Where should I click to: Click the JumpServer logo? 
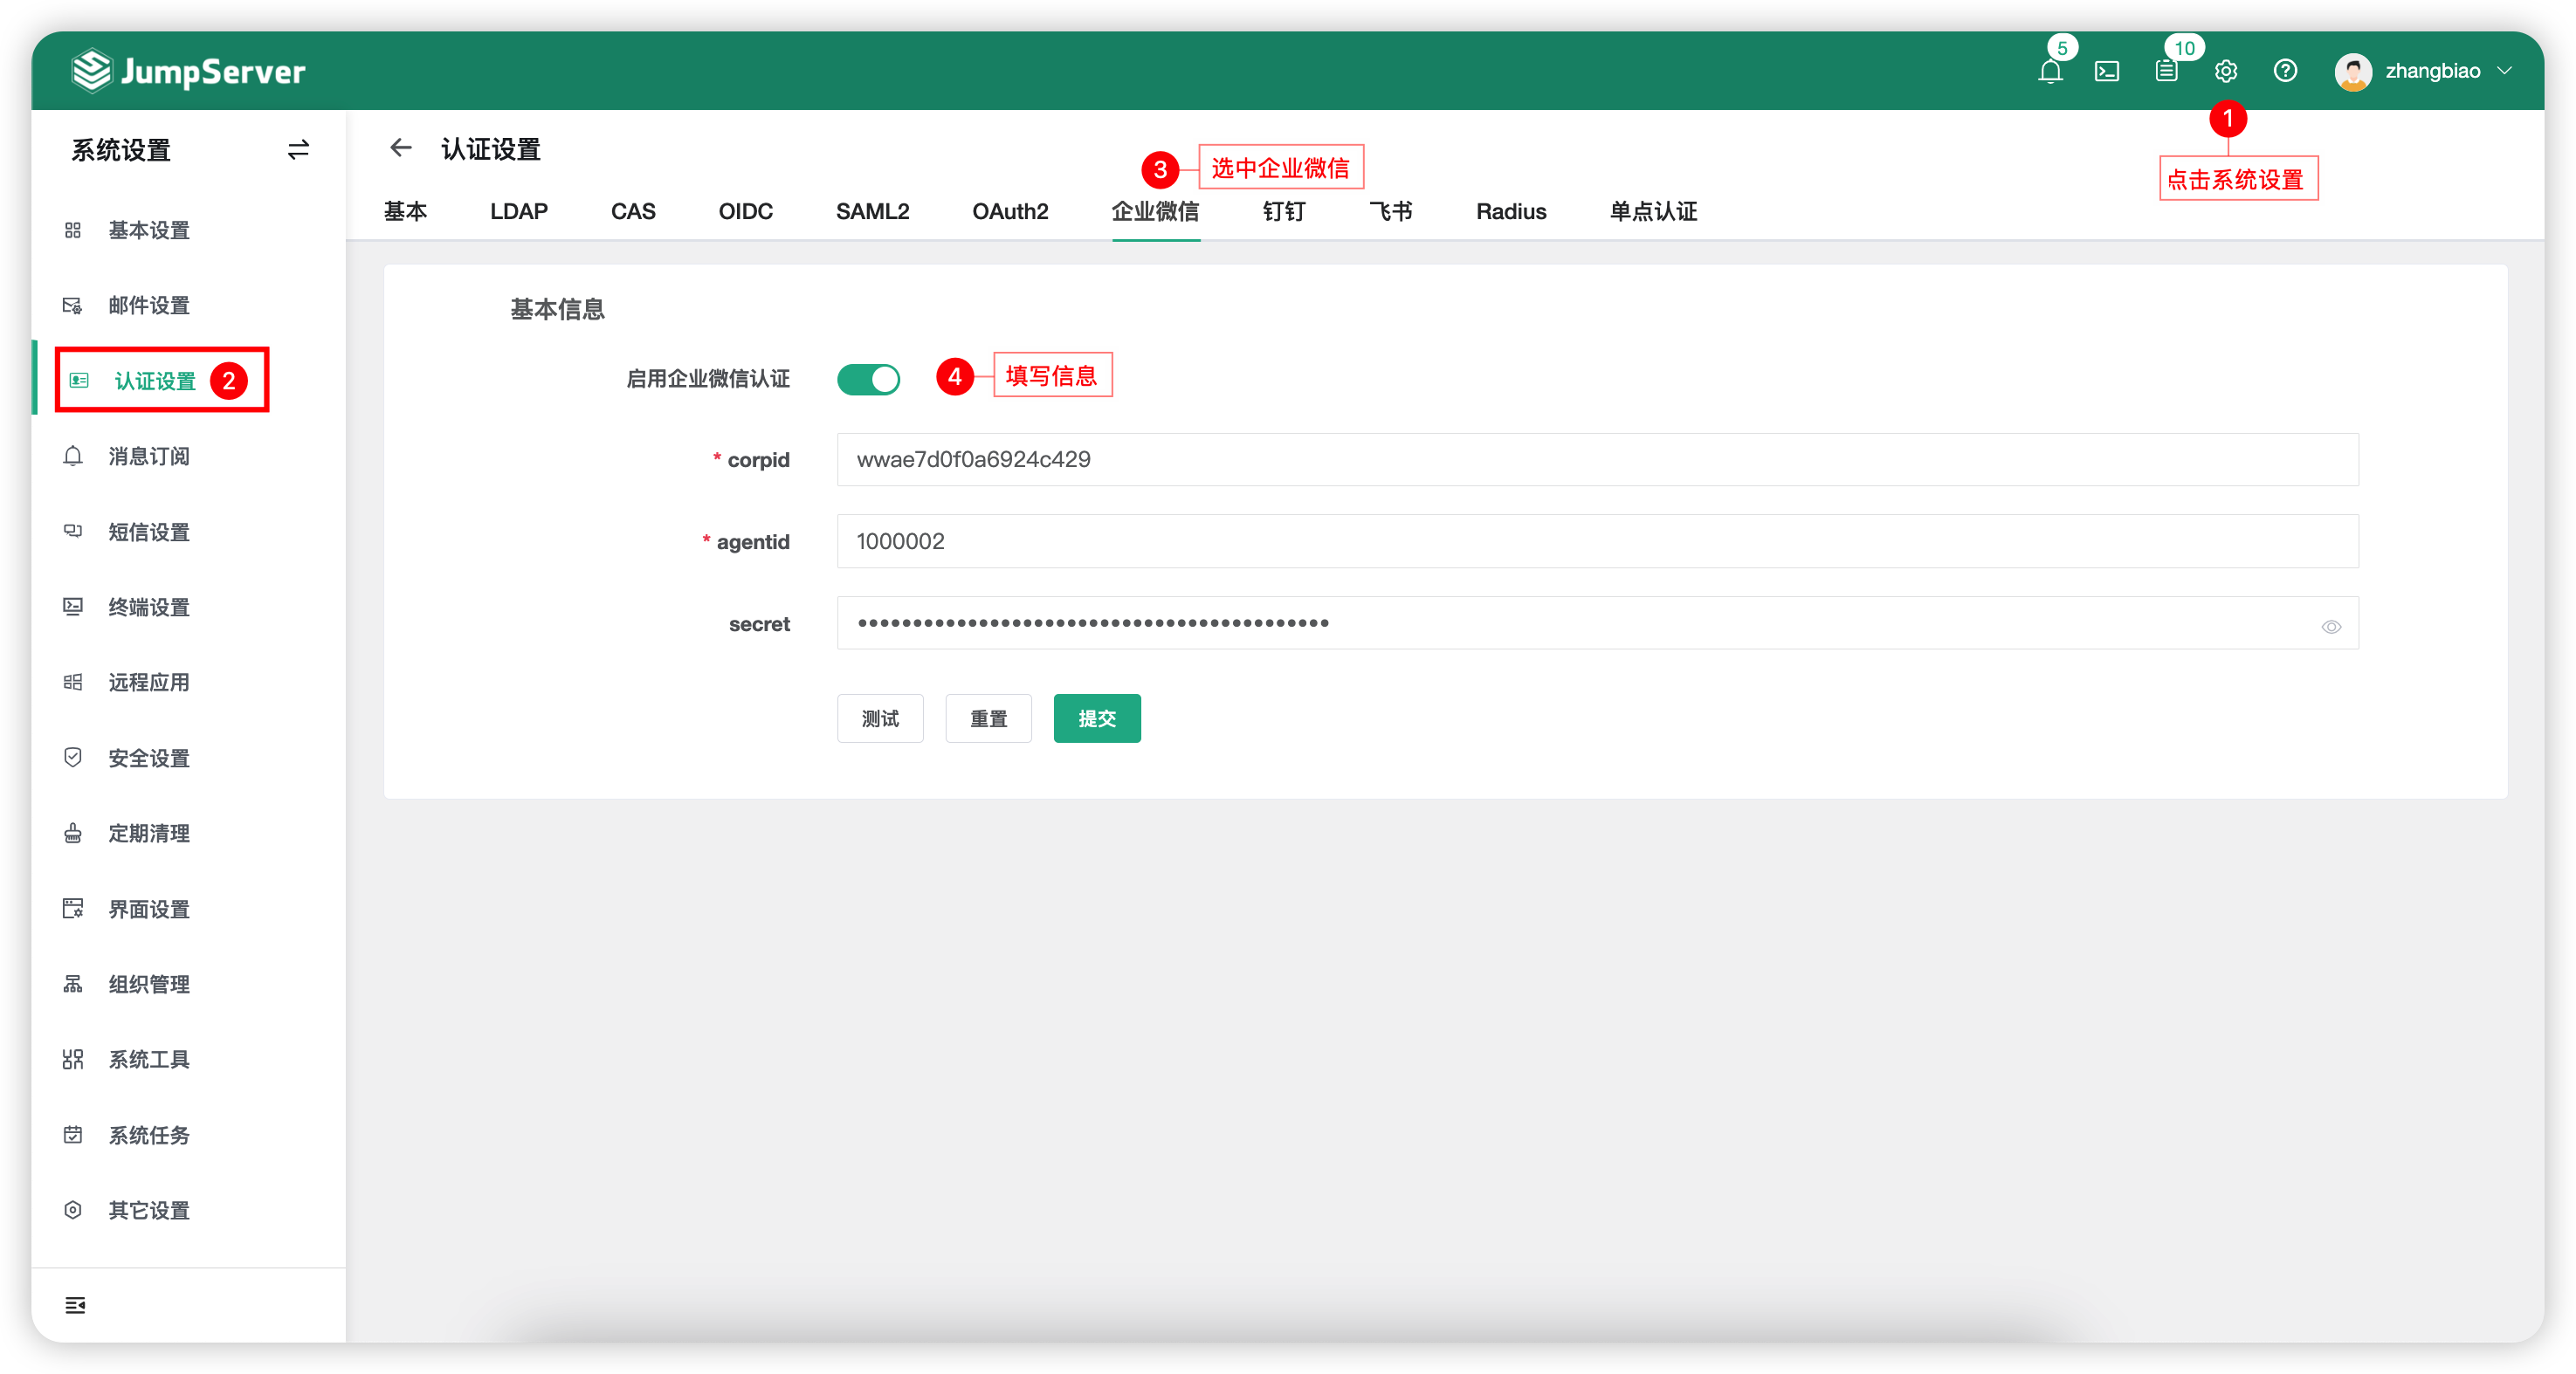(x=188, y=71)
